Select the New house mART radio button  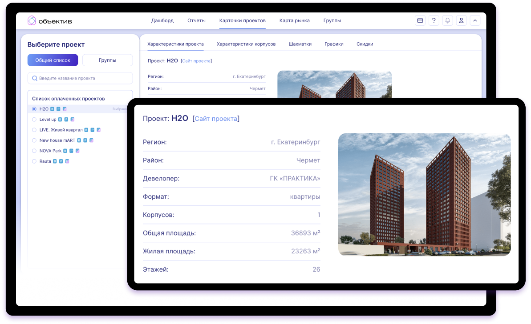click(34, 141)
